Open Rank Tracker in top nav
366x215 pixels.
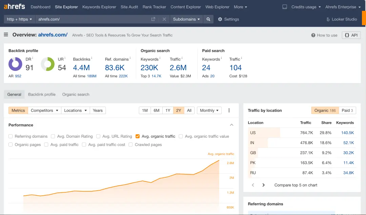[x=154, y=7]
